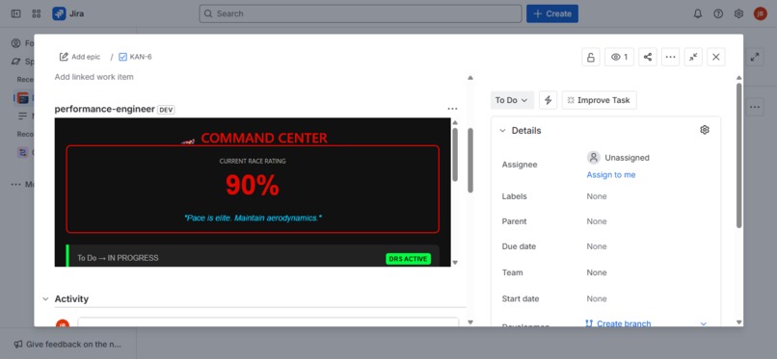Exit full-screen issue view icon

[x=693, y=57]
